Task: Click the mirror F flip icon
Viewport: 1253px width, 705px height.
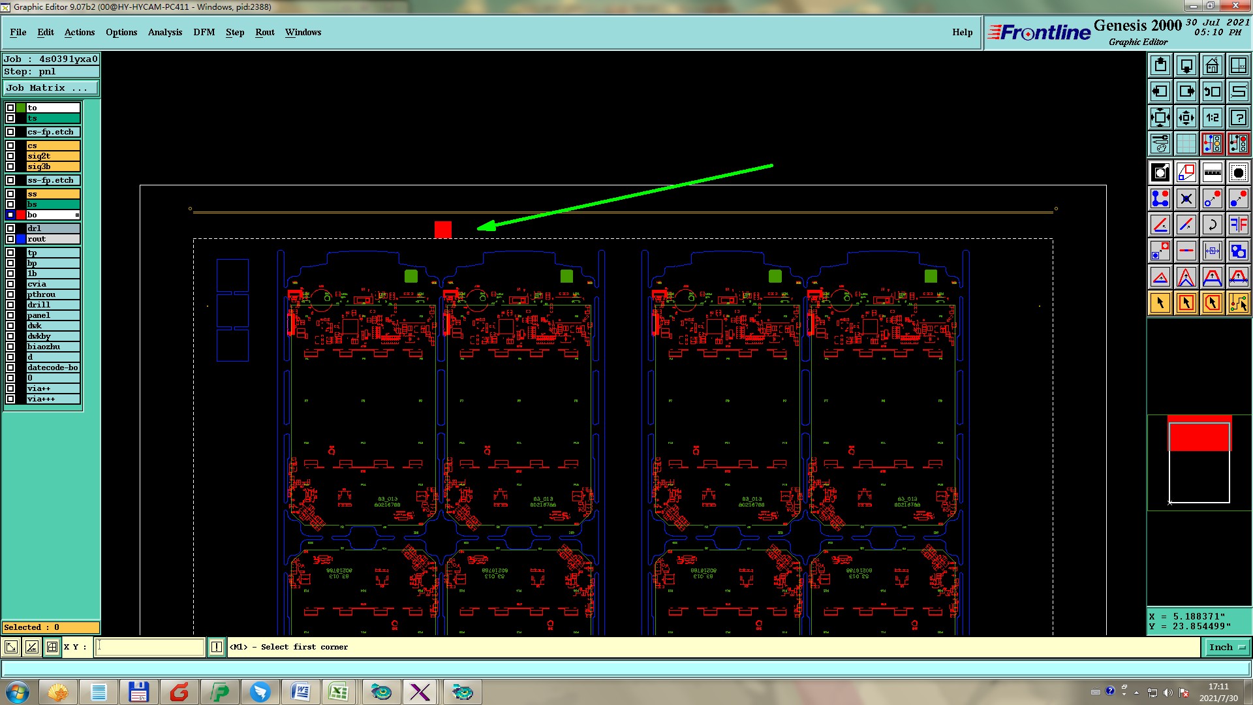Action: click(x=1238, y=225)
